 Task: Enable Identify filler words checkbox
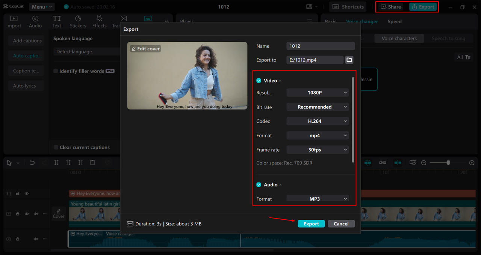tap(56, 71)
